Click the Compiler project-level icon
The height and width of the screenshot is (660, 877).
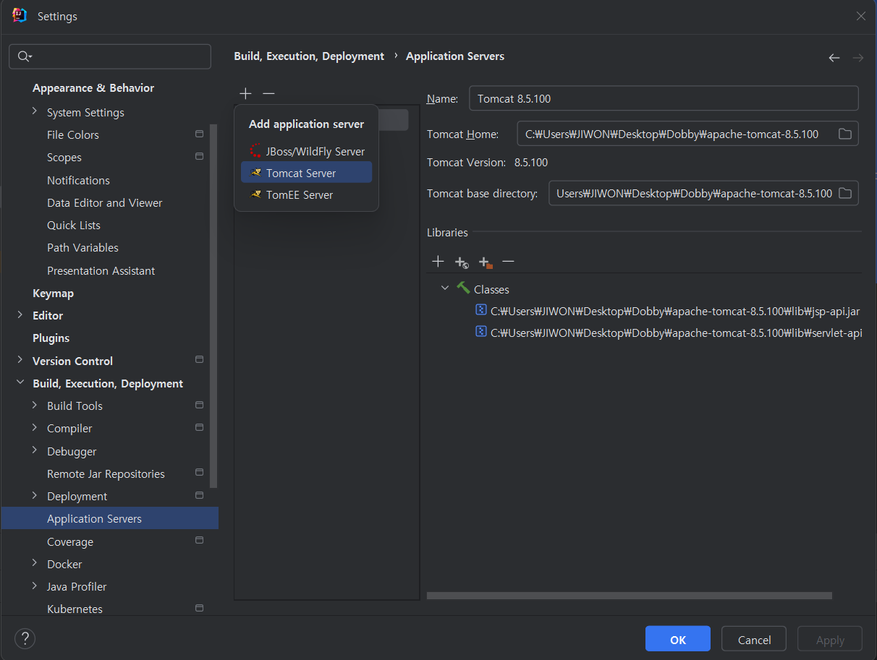pyautogui.click(x=200, y=427)
